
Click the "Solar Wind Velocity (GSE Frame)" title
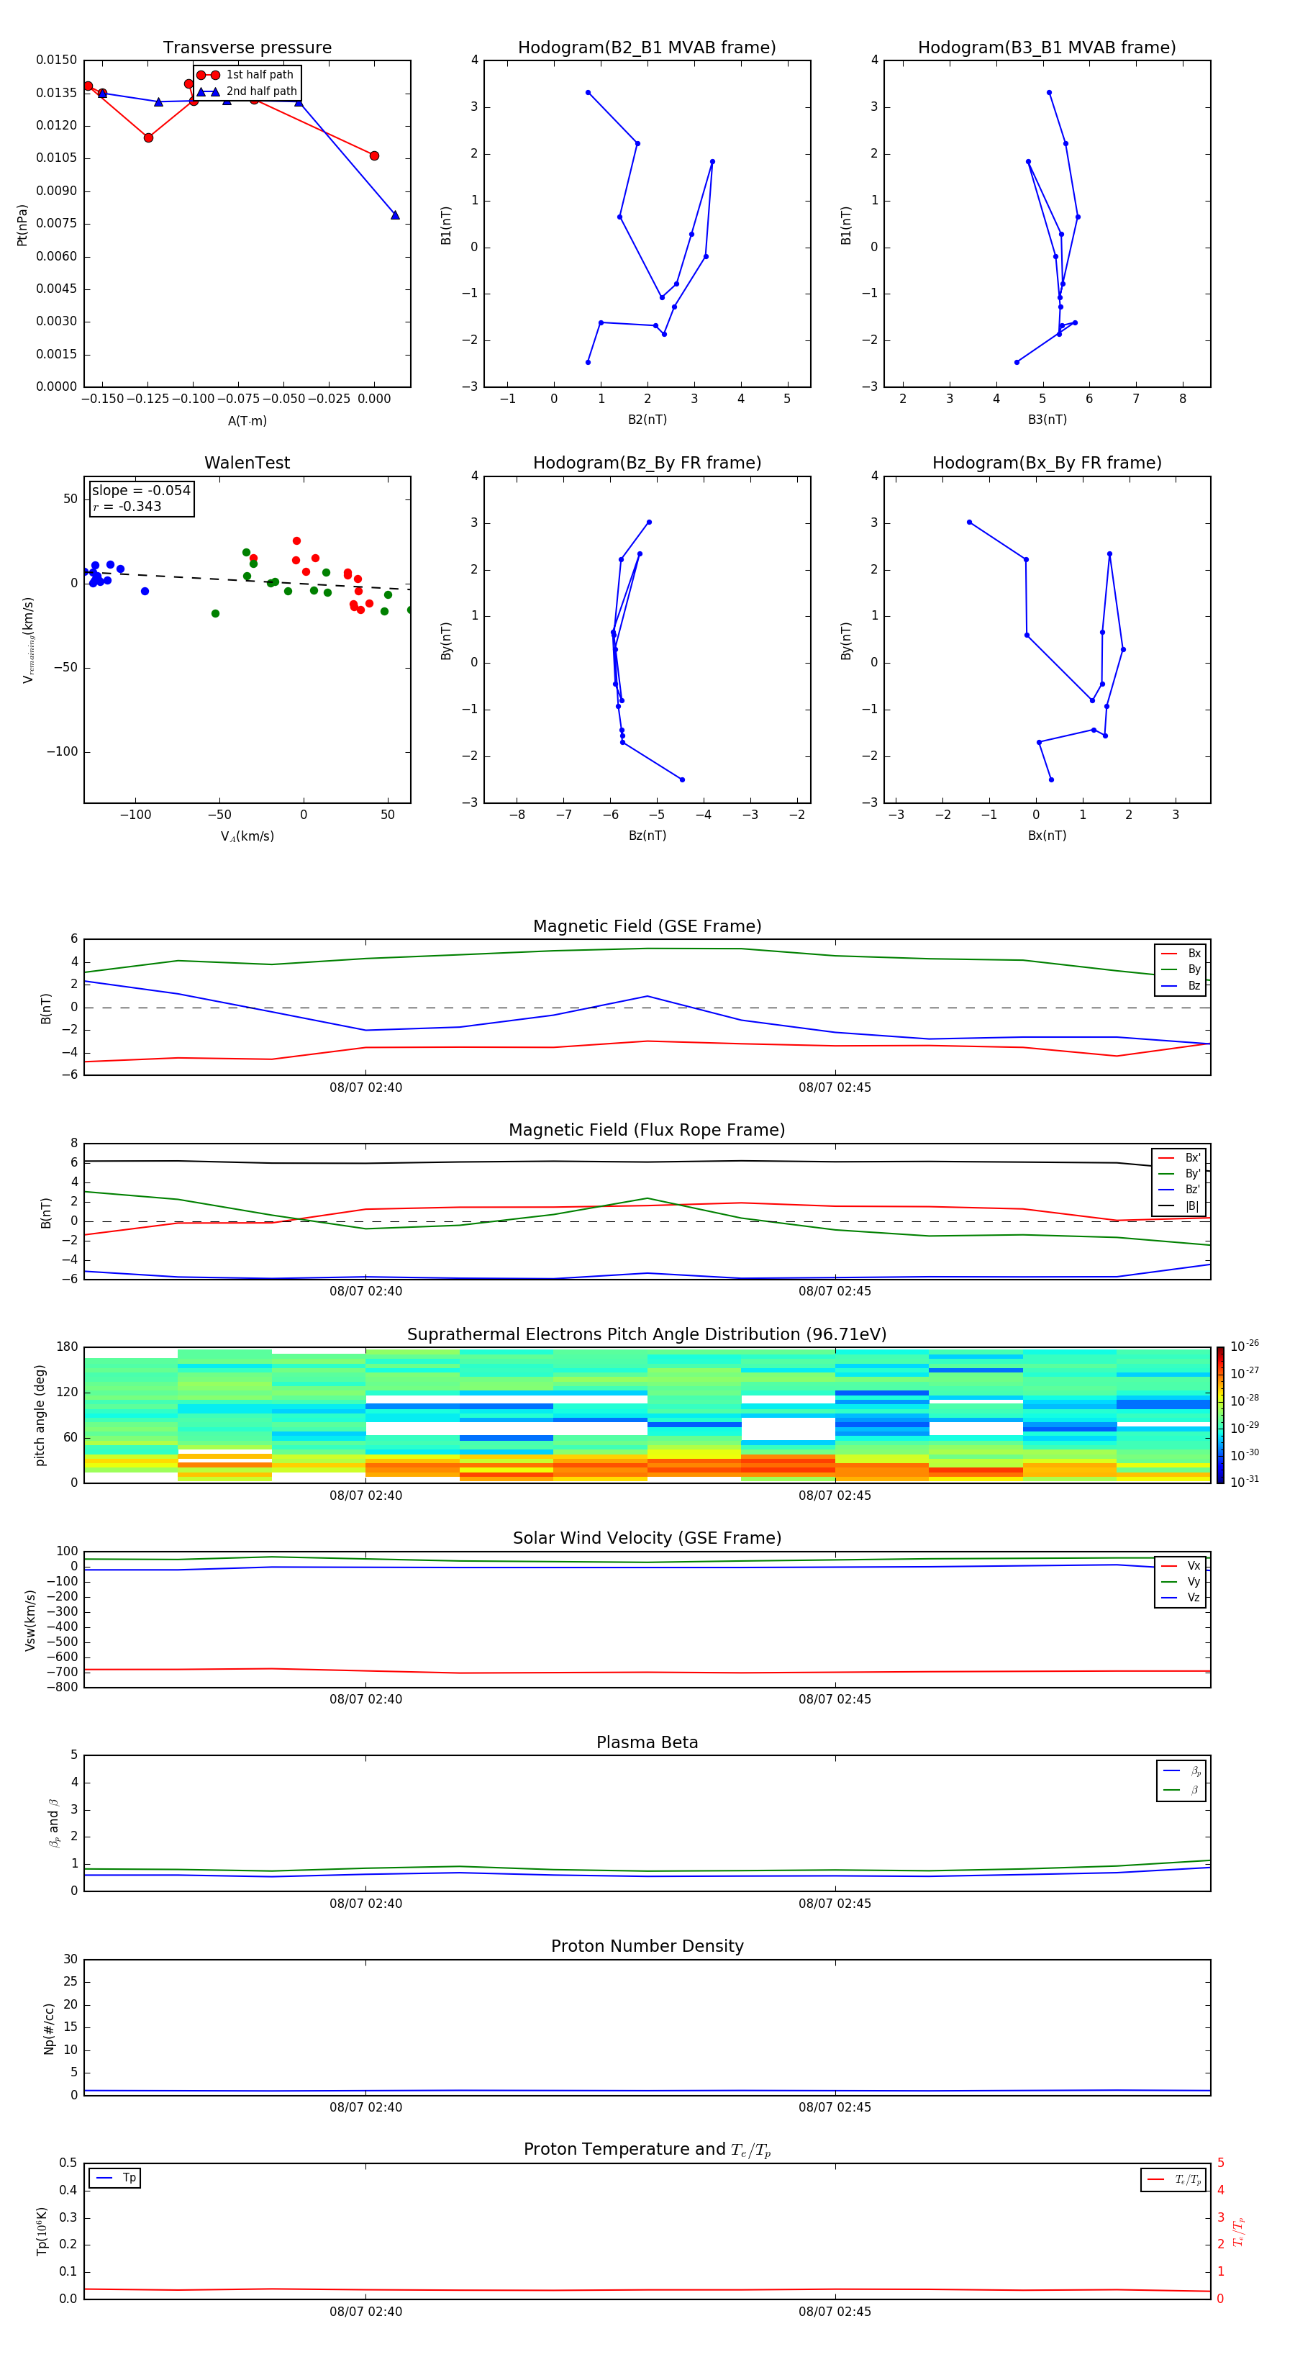647,1539
